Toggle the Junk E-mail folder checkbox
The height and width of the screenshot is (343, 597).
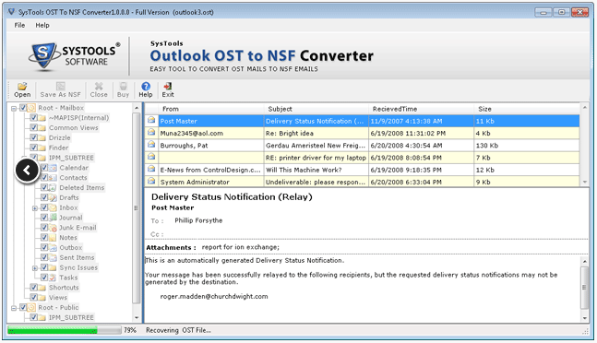point(44,228)
